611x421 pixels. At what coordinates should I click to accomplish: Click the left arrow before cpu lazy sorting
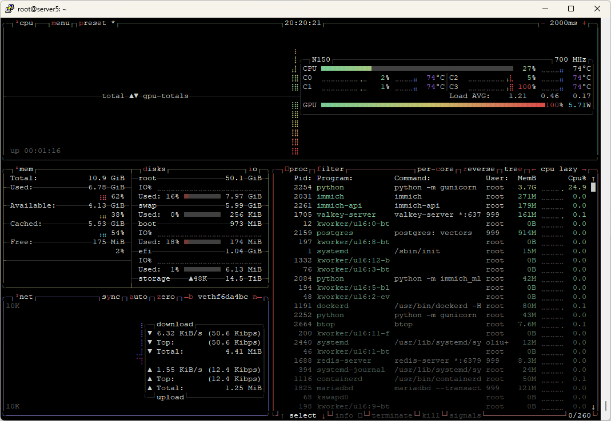click(533, 169)
